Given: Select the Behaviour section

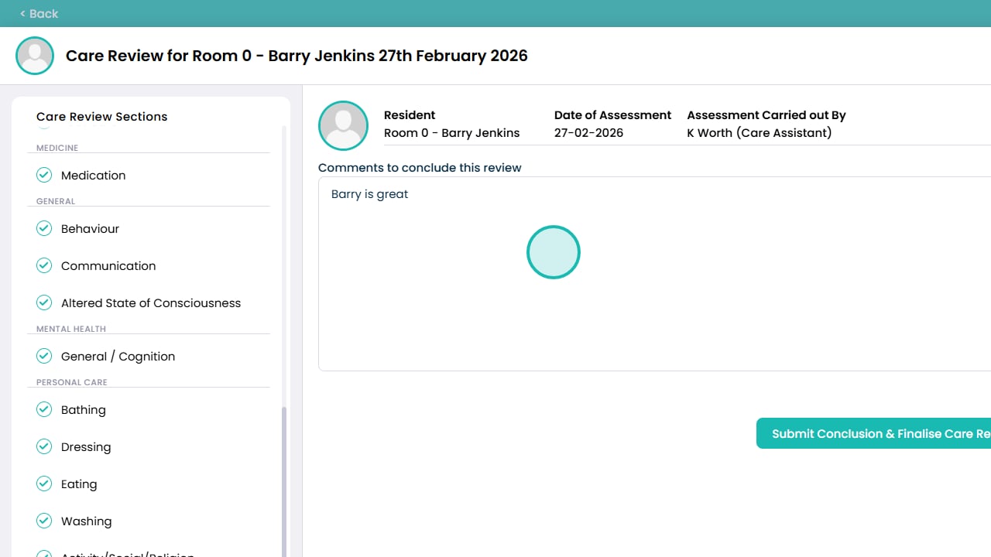Looking at the screenshot, I should pyautogui.click(x=90, y=229).
